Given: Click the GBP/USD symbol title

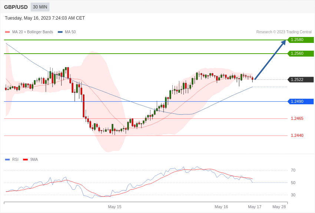Looking at the screenshot, I should [x=16, y=7].
